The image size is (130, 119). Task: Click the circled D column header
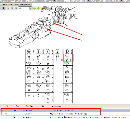point(57,51)
